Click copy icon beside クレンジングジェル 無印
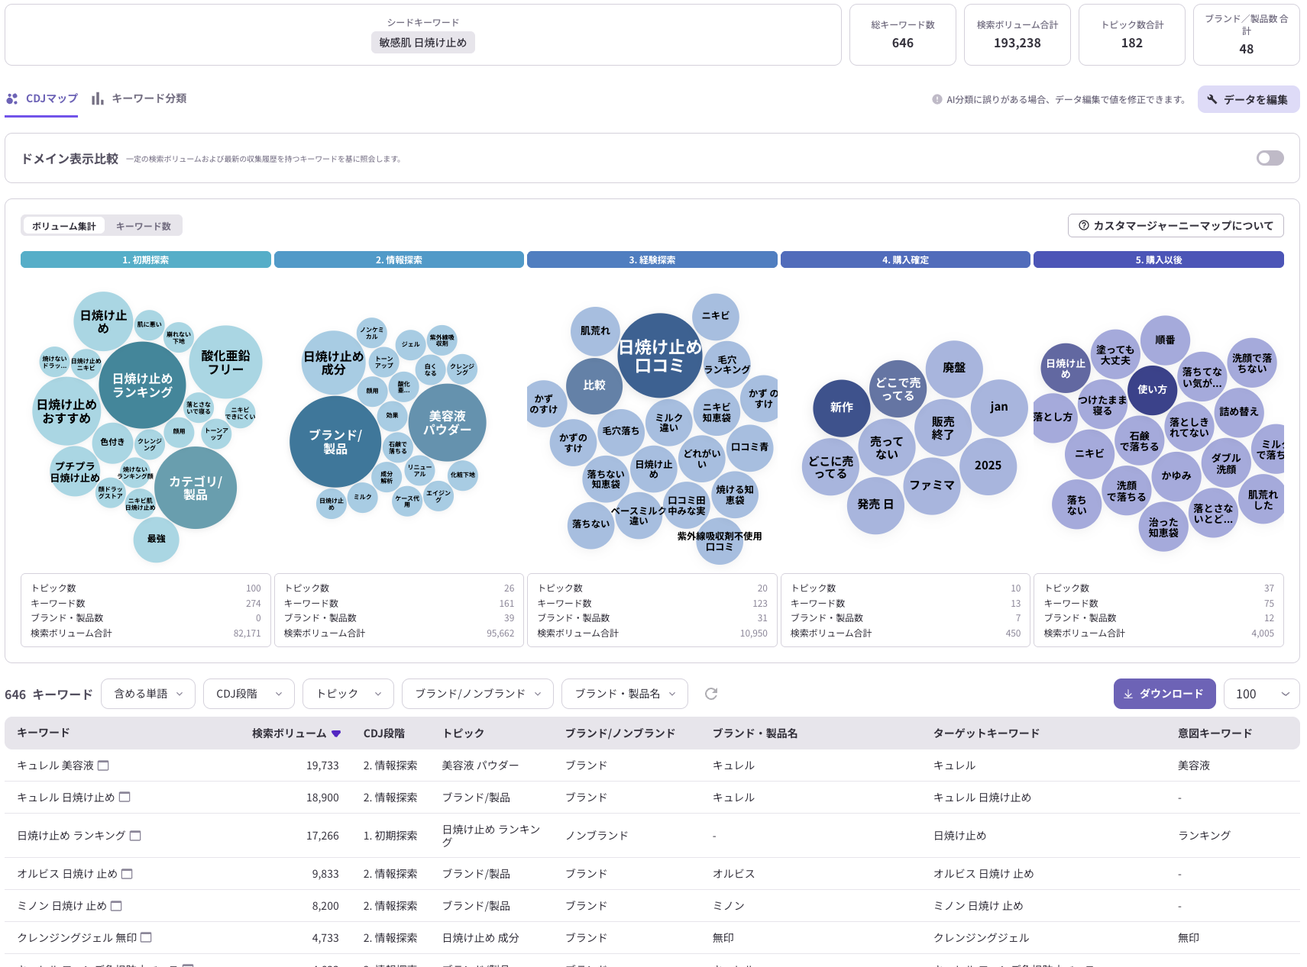 click(x=147, y=937)
